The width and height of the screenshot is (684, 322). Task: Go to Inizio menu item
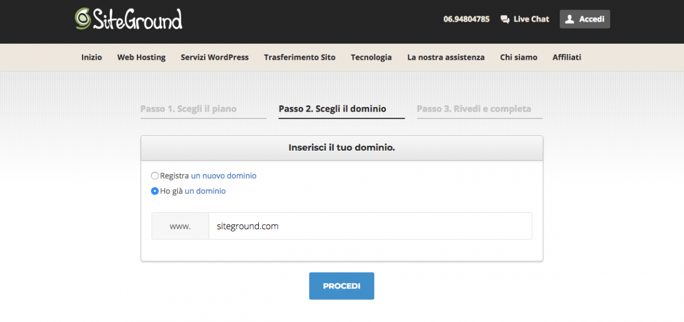[92, 57]
